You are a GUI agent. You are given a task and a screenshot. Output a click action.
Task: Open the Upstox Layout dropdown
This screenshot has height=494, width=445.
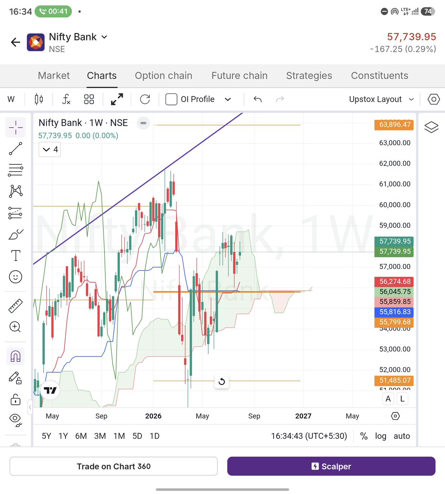tap(382, 99)
